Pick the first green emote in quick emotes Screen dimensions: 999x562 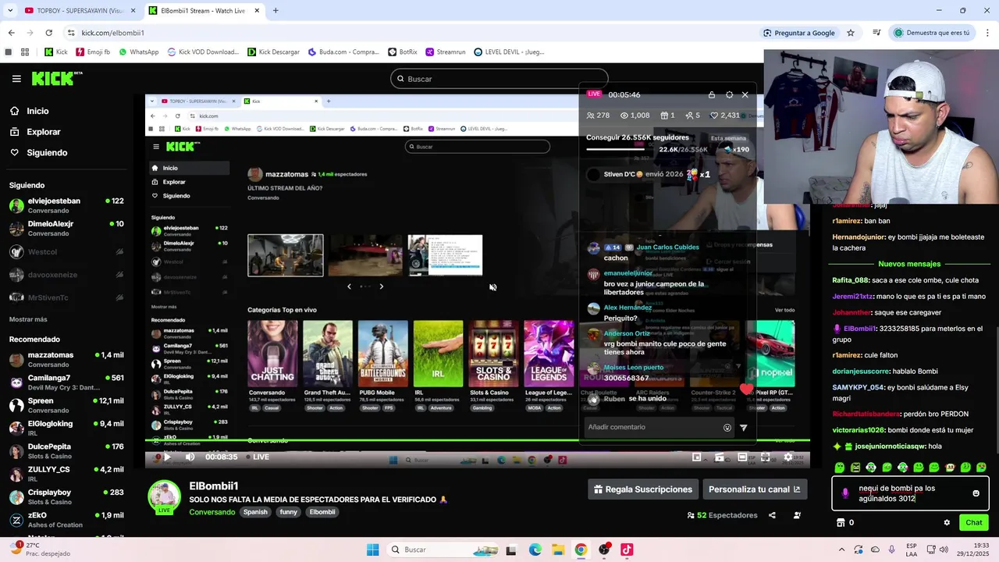(840, 468)
